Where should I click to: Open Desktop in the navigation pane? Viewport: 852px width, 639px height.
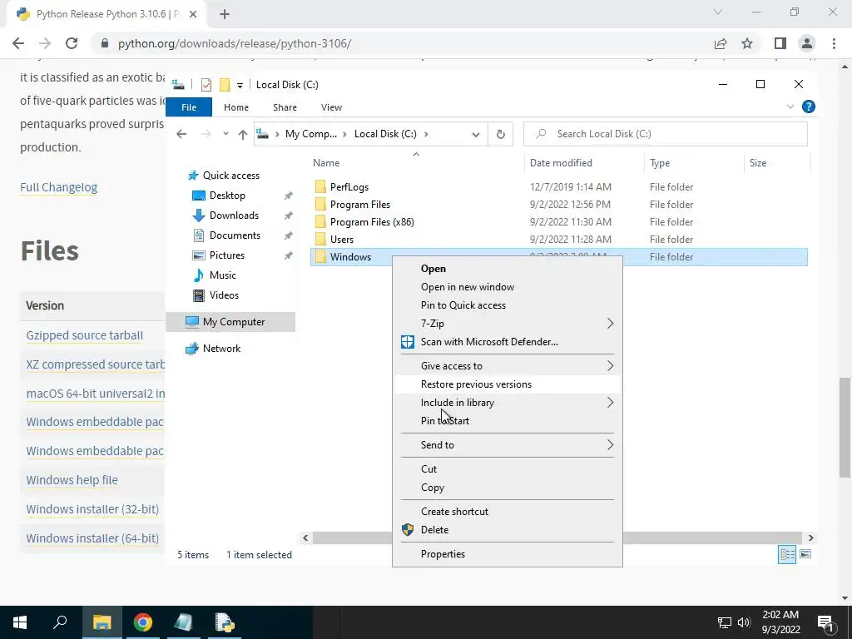click(227, 196)
